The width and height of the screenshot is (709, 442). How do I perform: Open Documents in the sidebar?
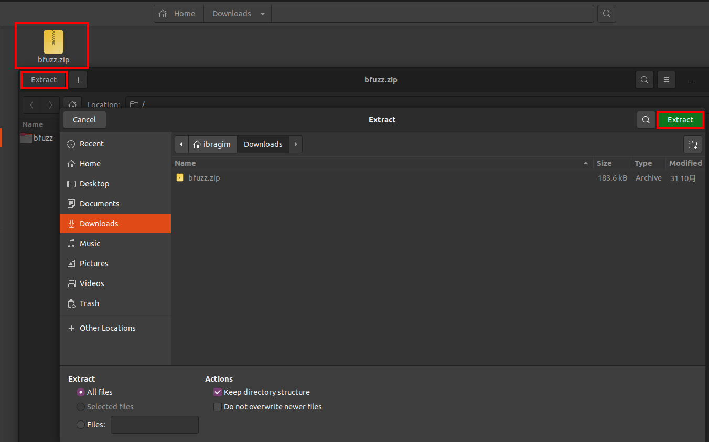pos(99,204)
